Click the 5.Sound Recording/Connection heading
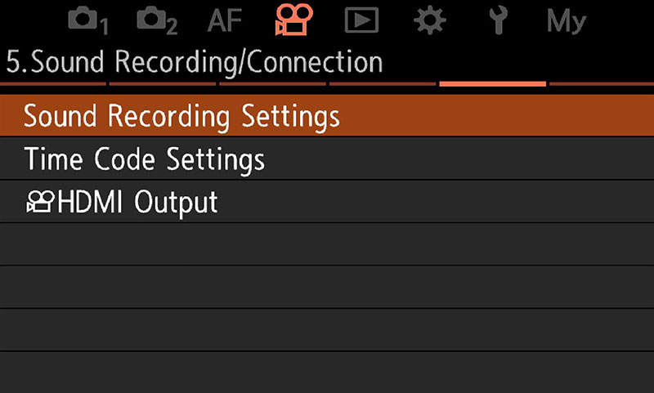 (x=195, y=62)
